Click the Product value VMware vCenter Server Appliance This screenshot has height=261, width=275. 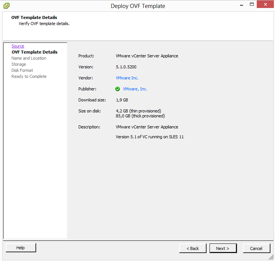pyautogui.click(x=147, y=56)
